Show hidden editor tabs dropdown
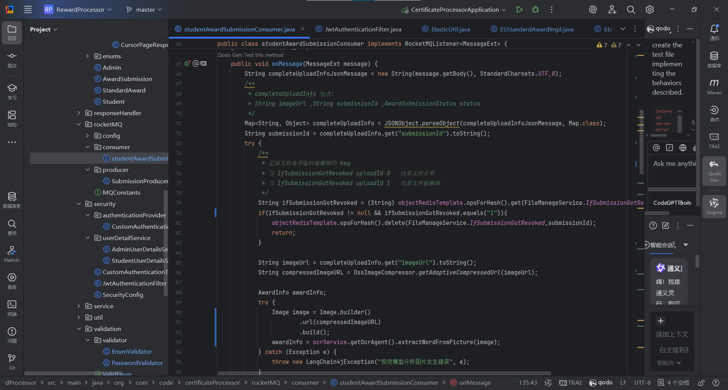The image size is (728, 390). [623, 29]
